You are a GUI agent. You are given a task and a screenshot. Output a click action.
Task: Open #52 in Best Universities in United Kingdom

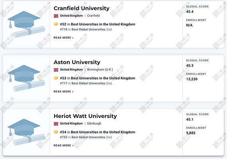98,24
